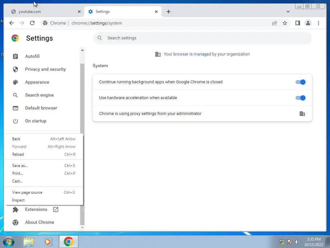Bookmark this tab with the star icon
This screenshot has height=248, width=330.
pos(285,23)
